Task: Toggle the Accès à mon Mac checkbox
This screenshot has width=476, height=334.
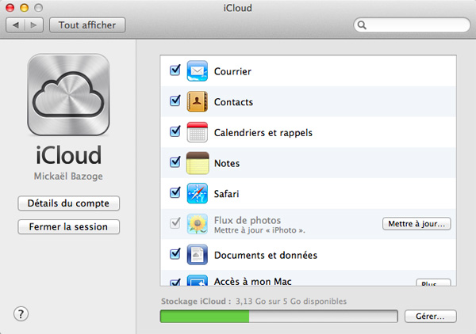Action: [175, 283]
